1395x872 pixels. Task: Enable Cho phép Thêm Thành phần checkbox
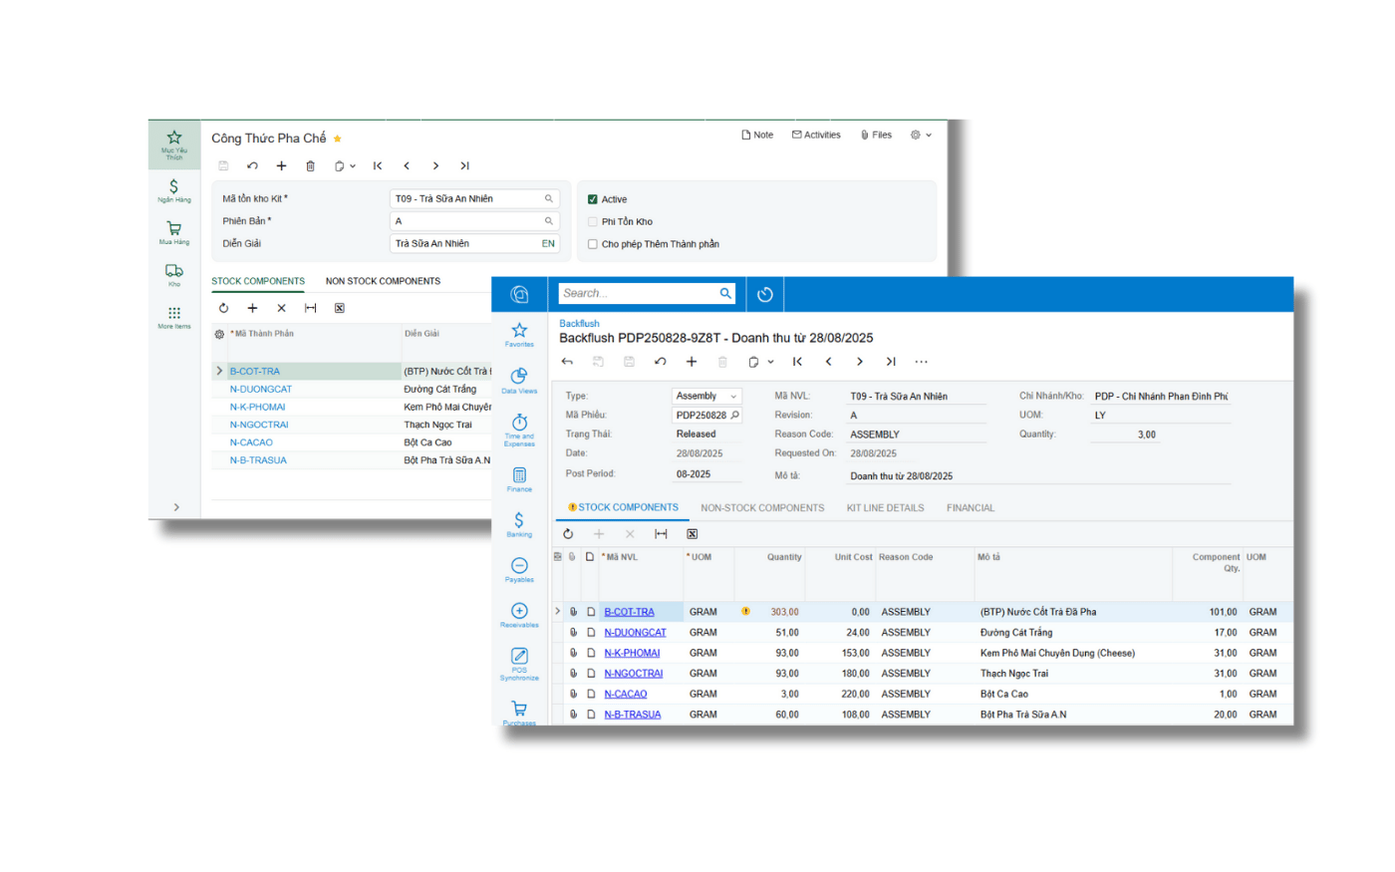[593, 244]
